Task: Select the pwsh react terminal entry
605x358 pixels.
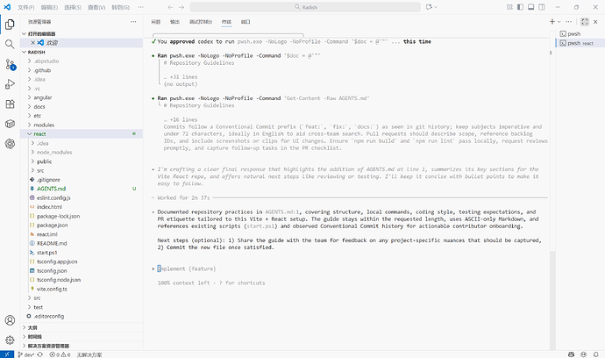Action: pyautogui.click(x=579, y=42)
